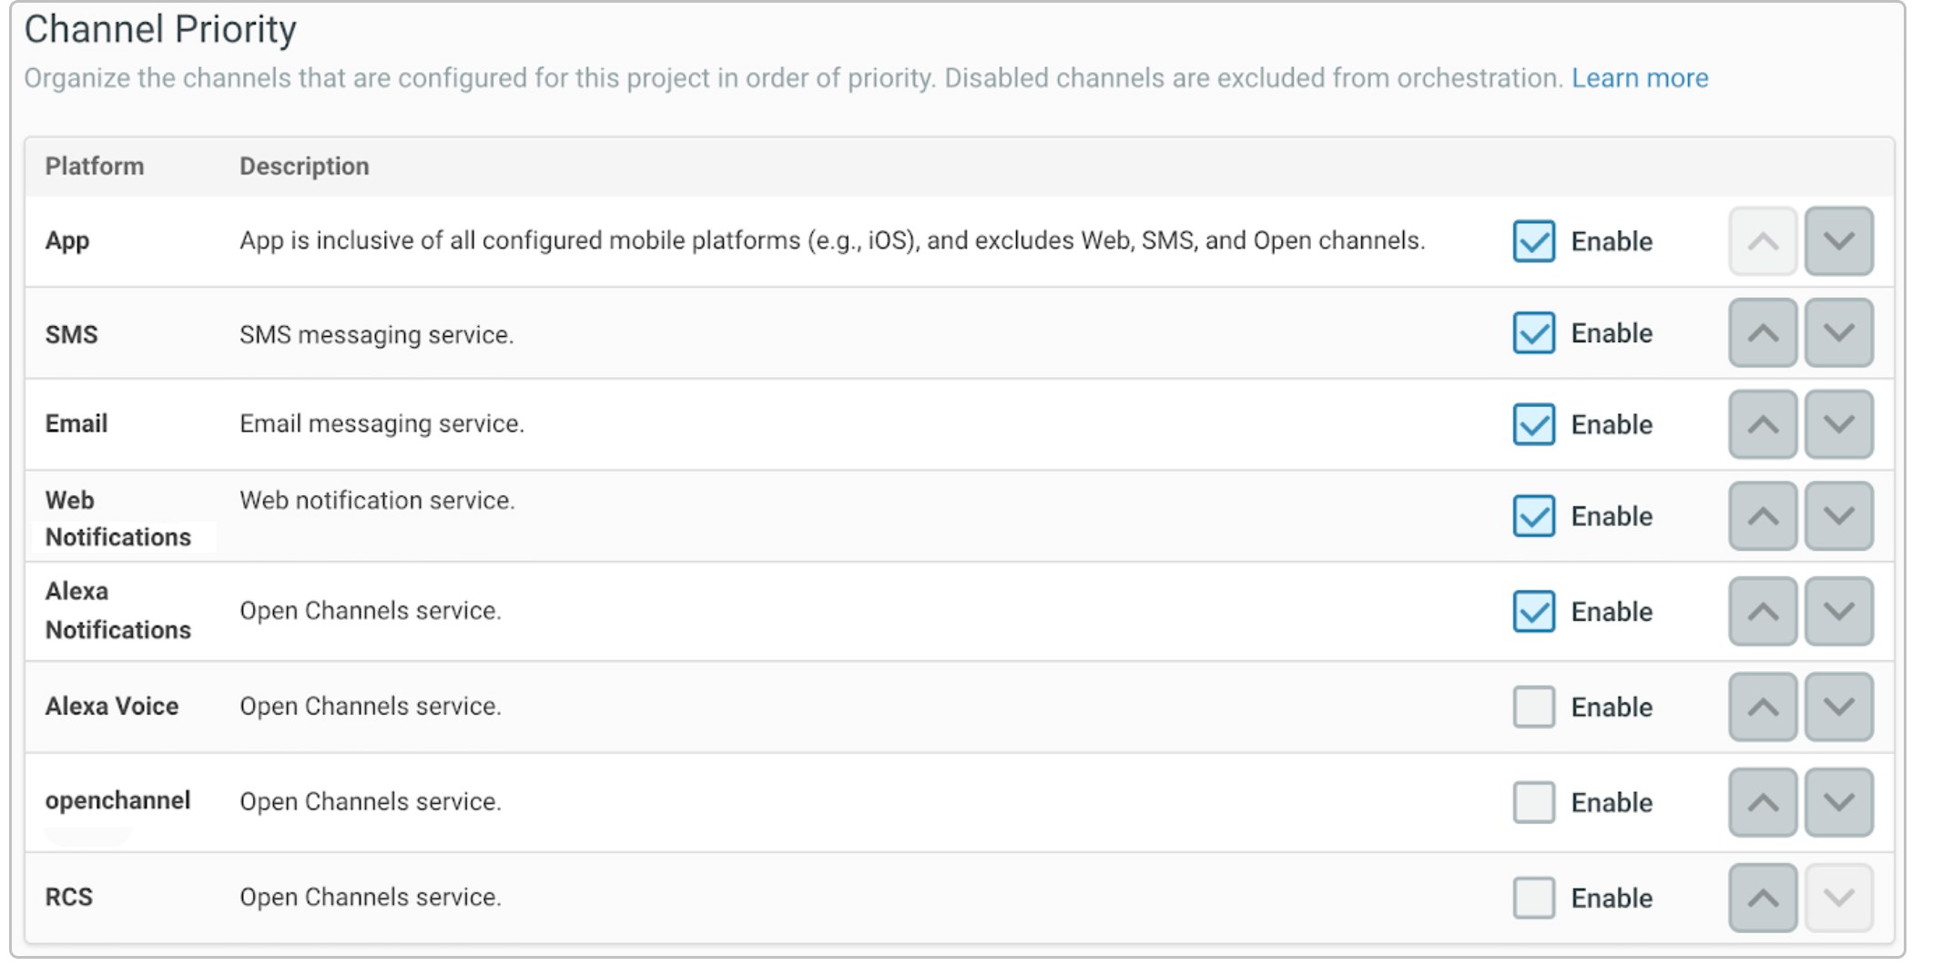Disable the App channel checkbox

pos(1533,241)
